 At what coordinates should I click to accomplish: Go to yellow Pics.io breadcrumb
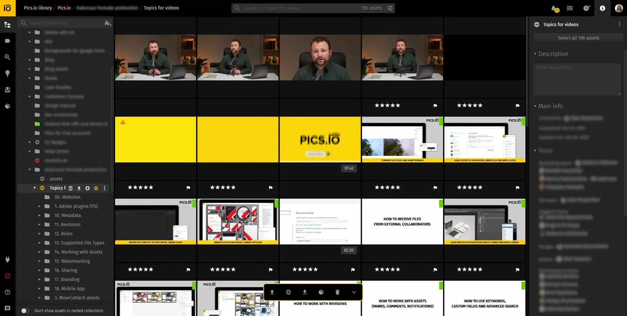pyautogui.click(x=64, y=8)
